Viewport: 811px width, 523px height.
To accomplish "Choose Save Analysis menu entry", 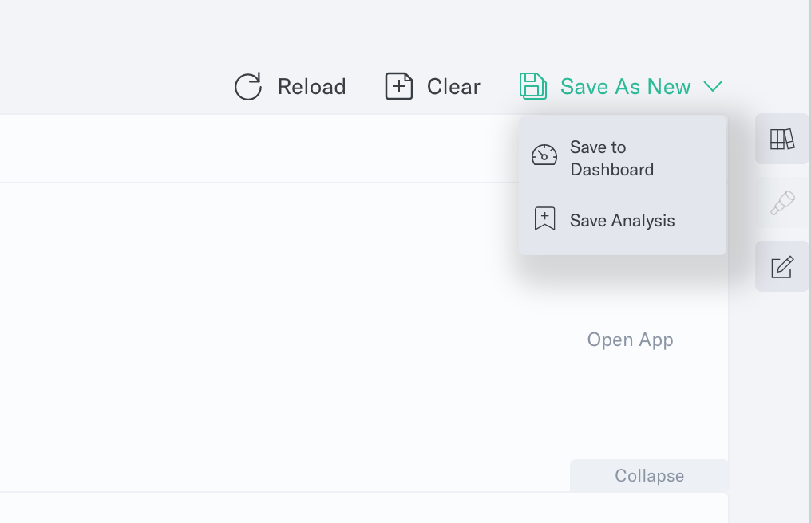I will tap(622, 221).
